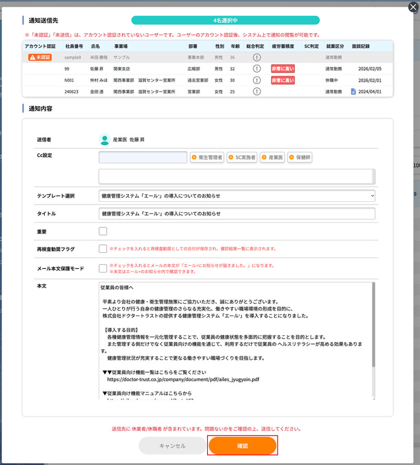
Task: Add SC実施者 to Cc
Action: [x=242, y=158]
